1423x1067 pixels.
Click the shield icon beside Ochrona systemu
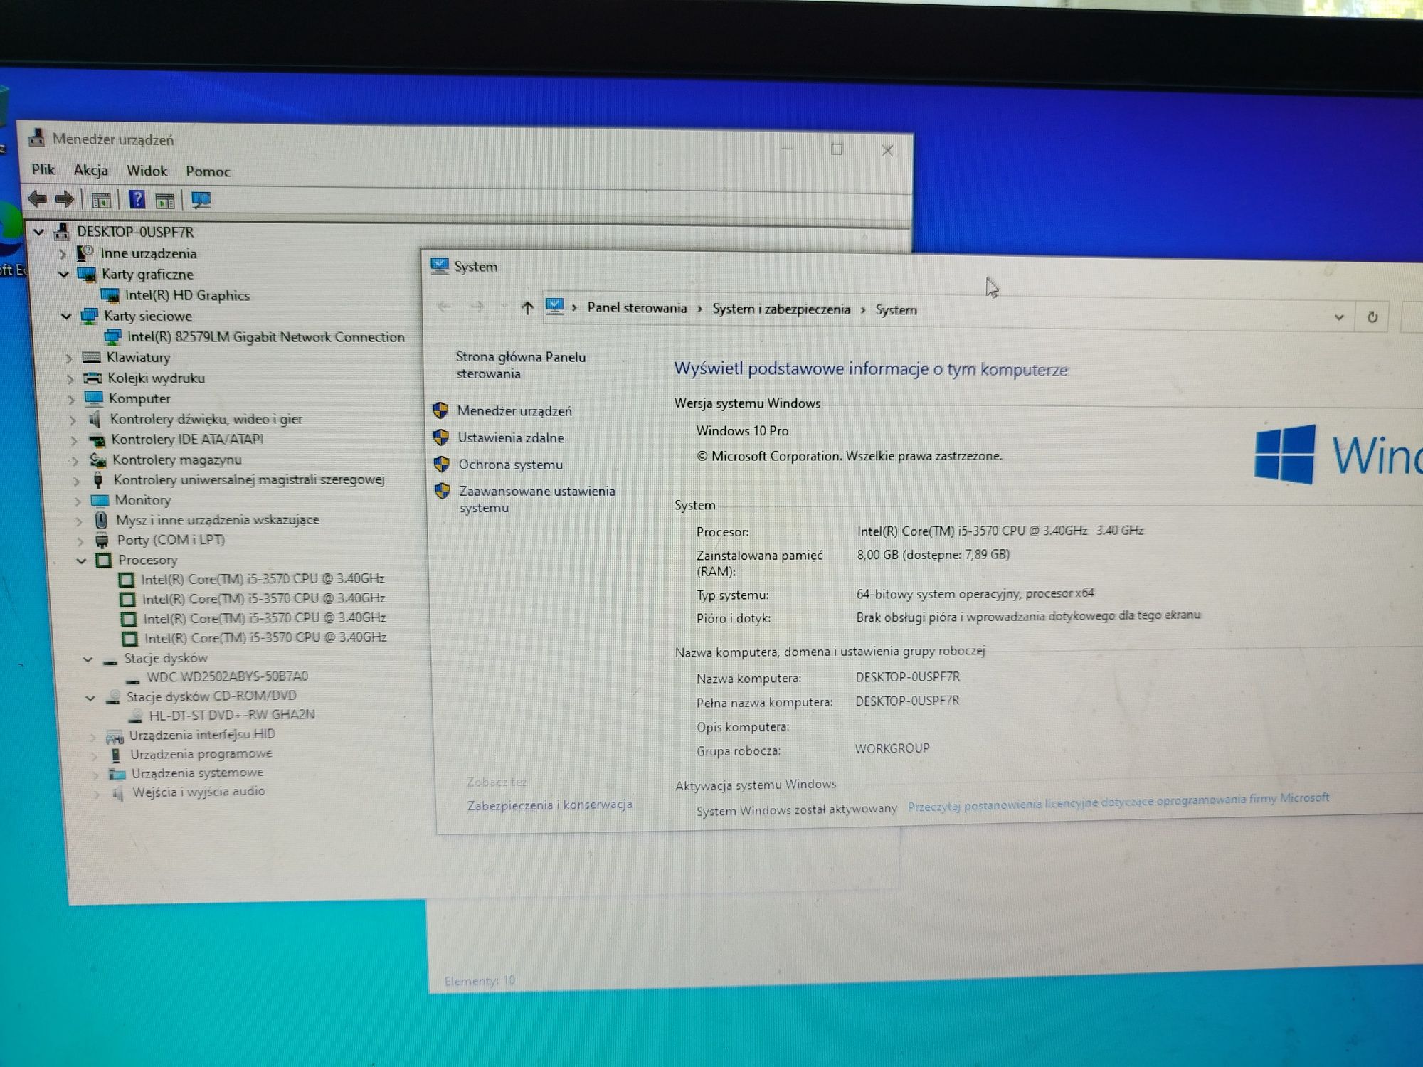pyautogui.click(x=442, y=465)
